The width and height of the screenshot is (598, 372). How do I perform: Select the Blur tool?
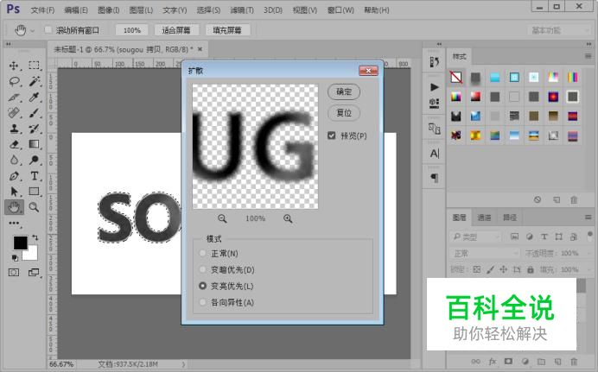14,160
